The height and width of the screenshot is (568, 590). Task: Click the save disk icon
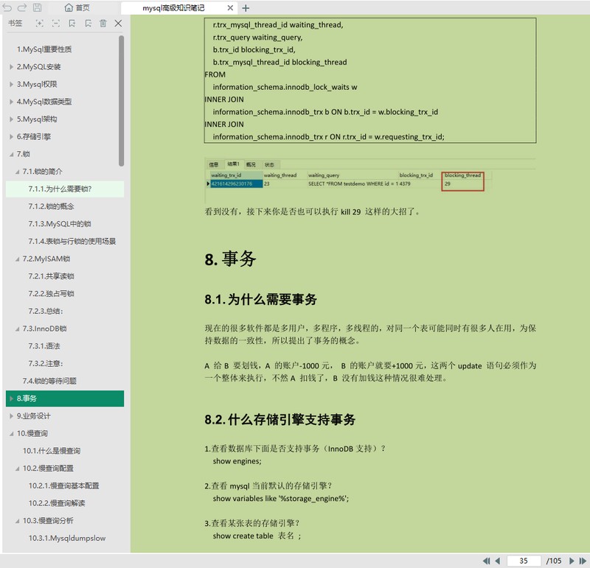tap(38, 7)
